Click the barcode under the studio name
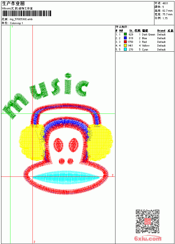This screenshot has width=175, height=244. point(27,13)
